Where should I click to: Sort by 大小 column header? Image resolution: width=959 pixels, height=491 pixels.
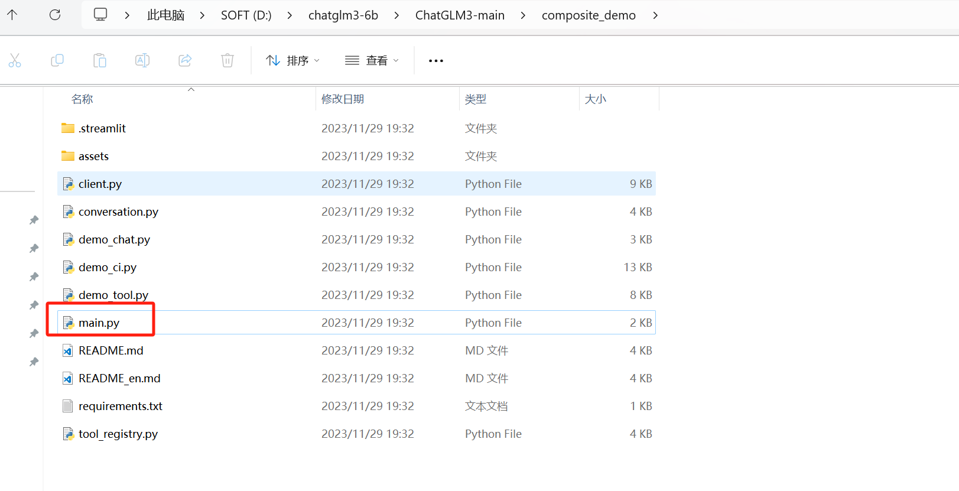click(596, 99)
